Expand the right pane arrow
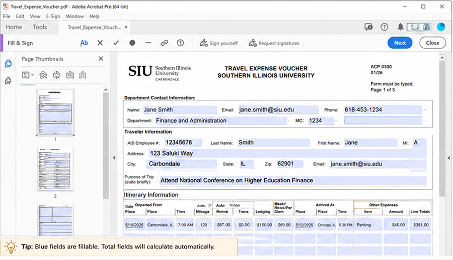453x260 pixels. point(448,158)
